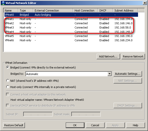
Task: Select Host-only private network option
Action: pos(8,87)
